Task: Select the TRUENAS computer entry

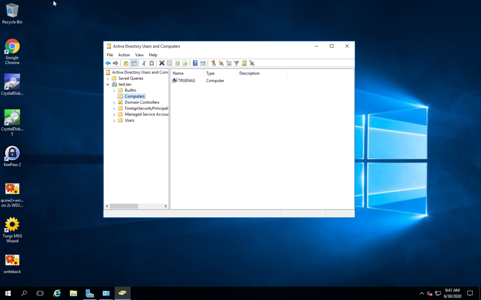Action: pyautogui.click(x=186, y=81)
